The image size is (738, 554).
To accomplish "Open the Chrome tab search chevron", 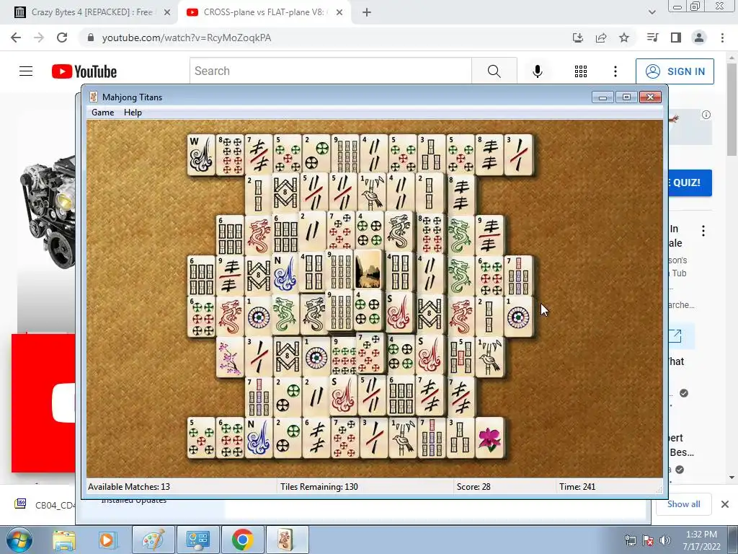I will point(652,12).
